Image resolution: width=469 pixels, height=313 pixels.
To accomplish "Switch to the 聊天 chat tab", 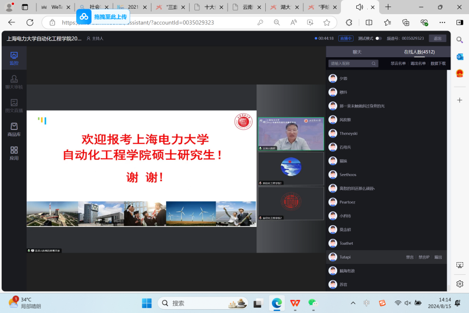I will click(357, 52).
